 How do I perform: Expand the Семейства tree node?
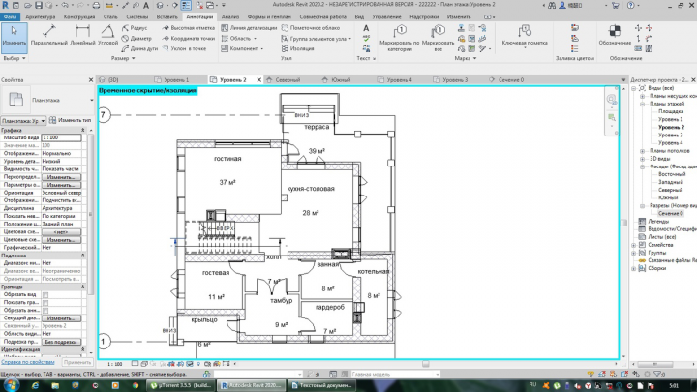634,245
